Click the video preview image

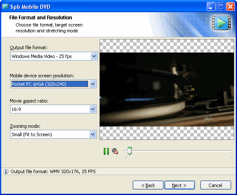click(167, 90)
